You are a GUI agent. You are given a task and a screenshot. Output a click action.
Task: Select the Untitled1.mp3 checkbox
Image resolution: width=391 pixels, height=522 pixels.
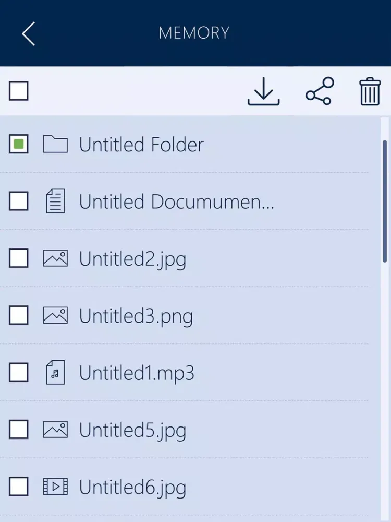[19, 372]
